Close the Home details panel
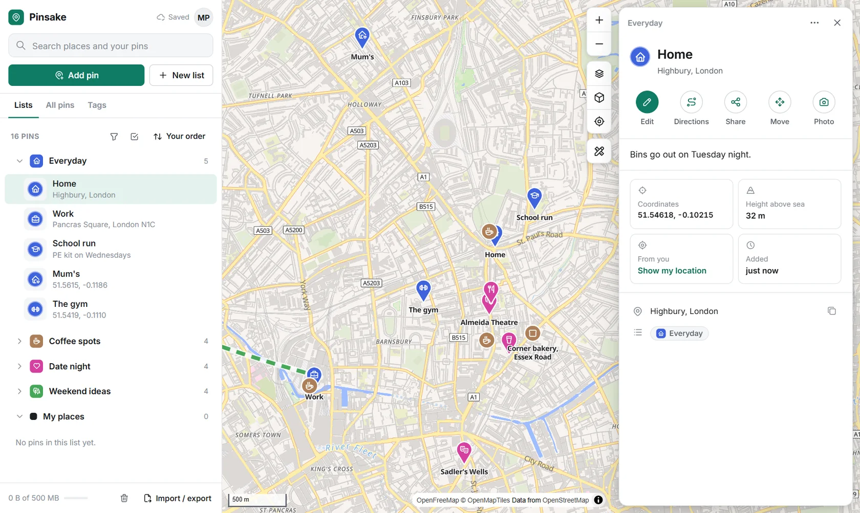 (837, 23)
